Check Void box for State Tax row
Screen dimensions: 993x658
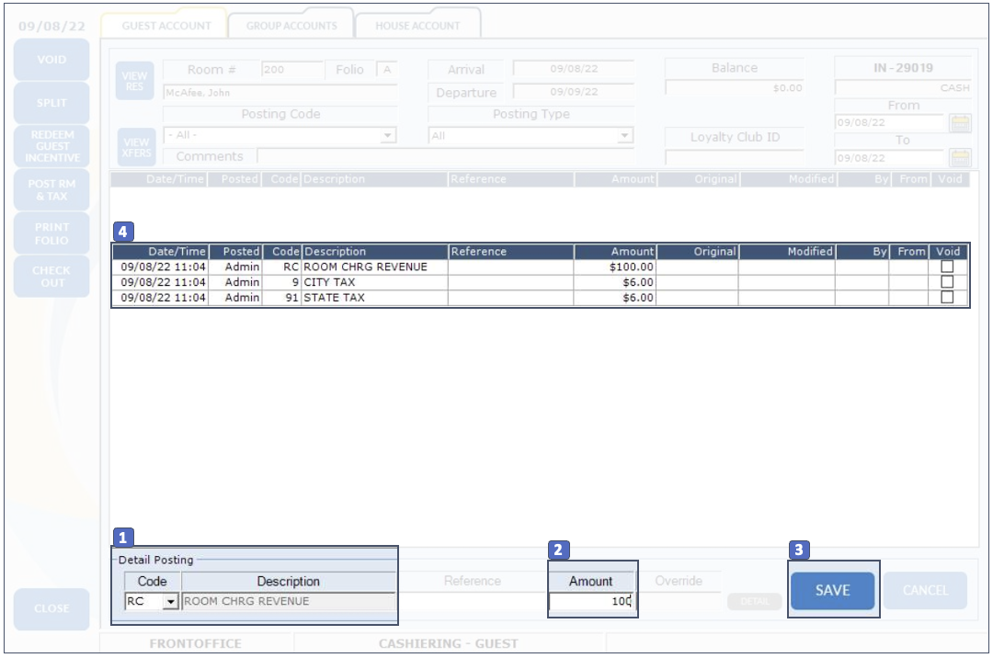tap(947, 297)
